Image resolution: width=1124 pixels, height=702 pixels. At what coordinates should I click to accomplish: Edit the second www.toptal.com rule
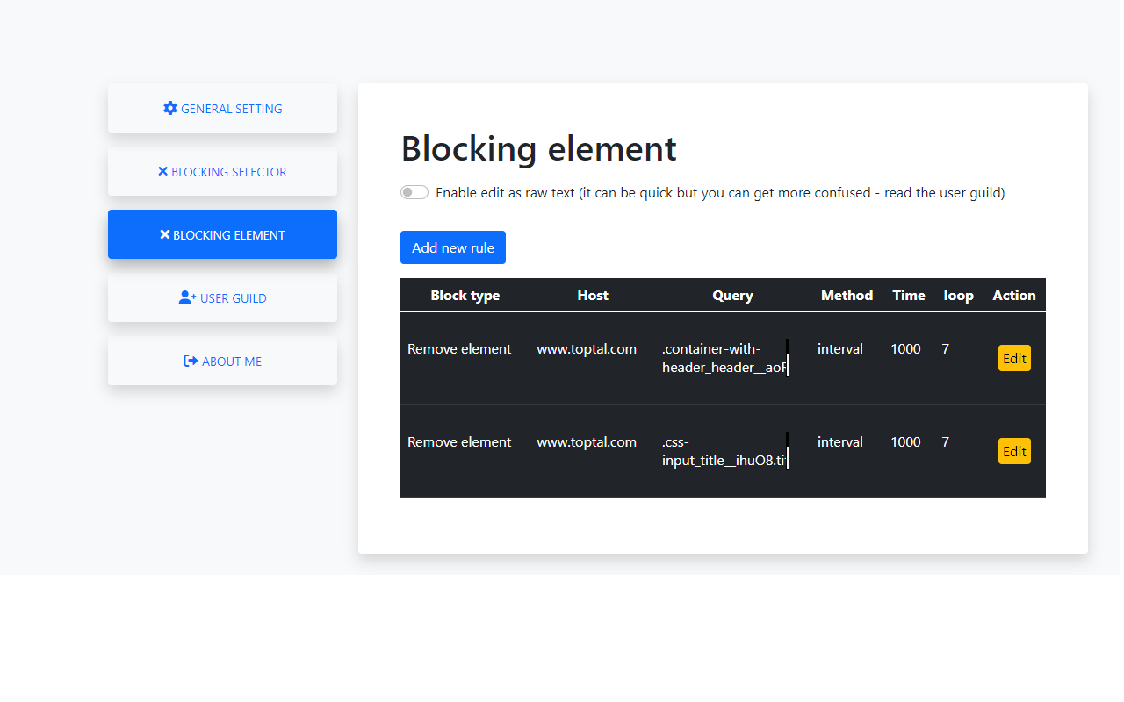click(1014, 451)
